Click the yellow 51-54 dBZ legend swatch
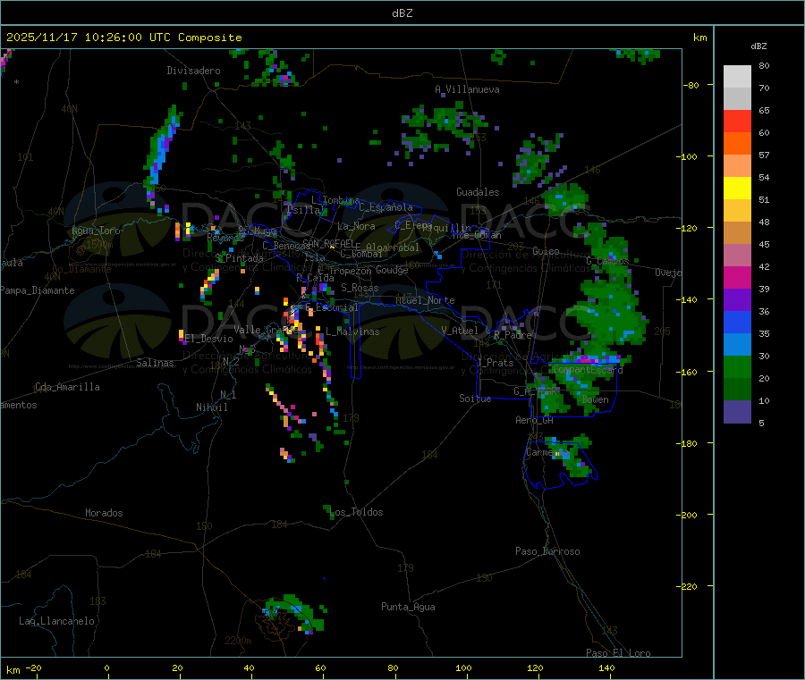 (x=737, y=189)
